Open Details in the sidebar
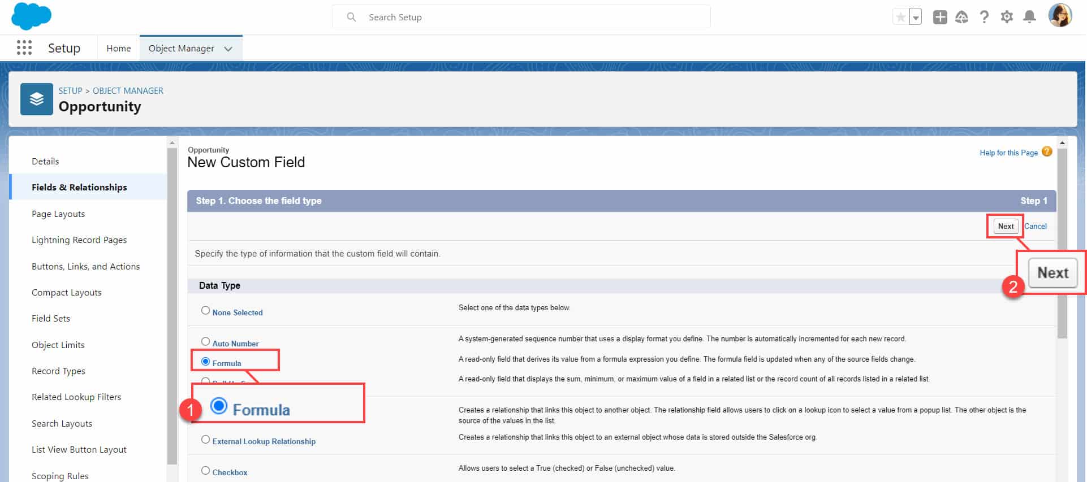Viewport: 1087px width, 482px height. (45, 161)
